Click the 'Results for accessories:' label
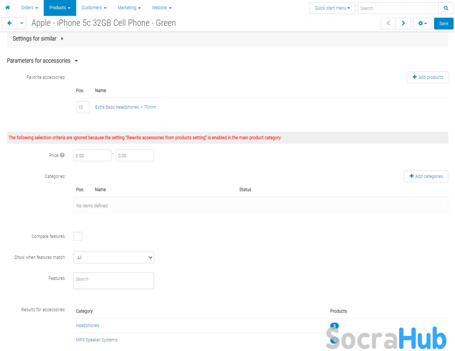This screenshot has width=455, height=351. pos(43,310)
